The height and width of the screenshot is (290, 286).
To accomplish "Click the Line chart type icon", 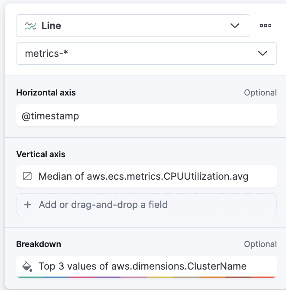I will coord(30,26).
